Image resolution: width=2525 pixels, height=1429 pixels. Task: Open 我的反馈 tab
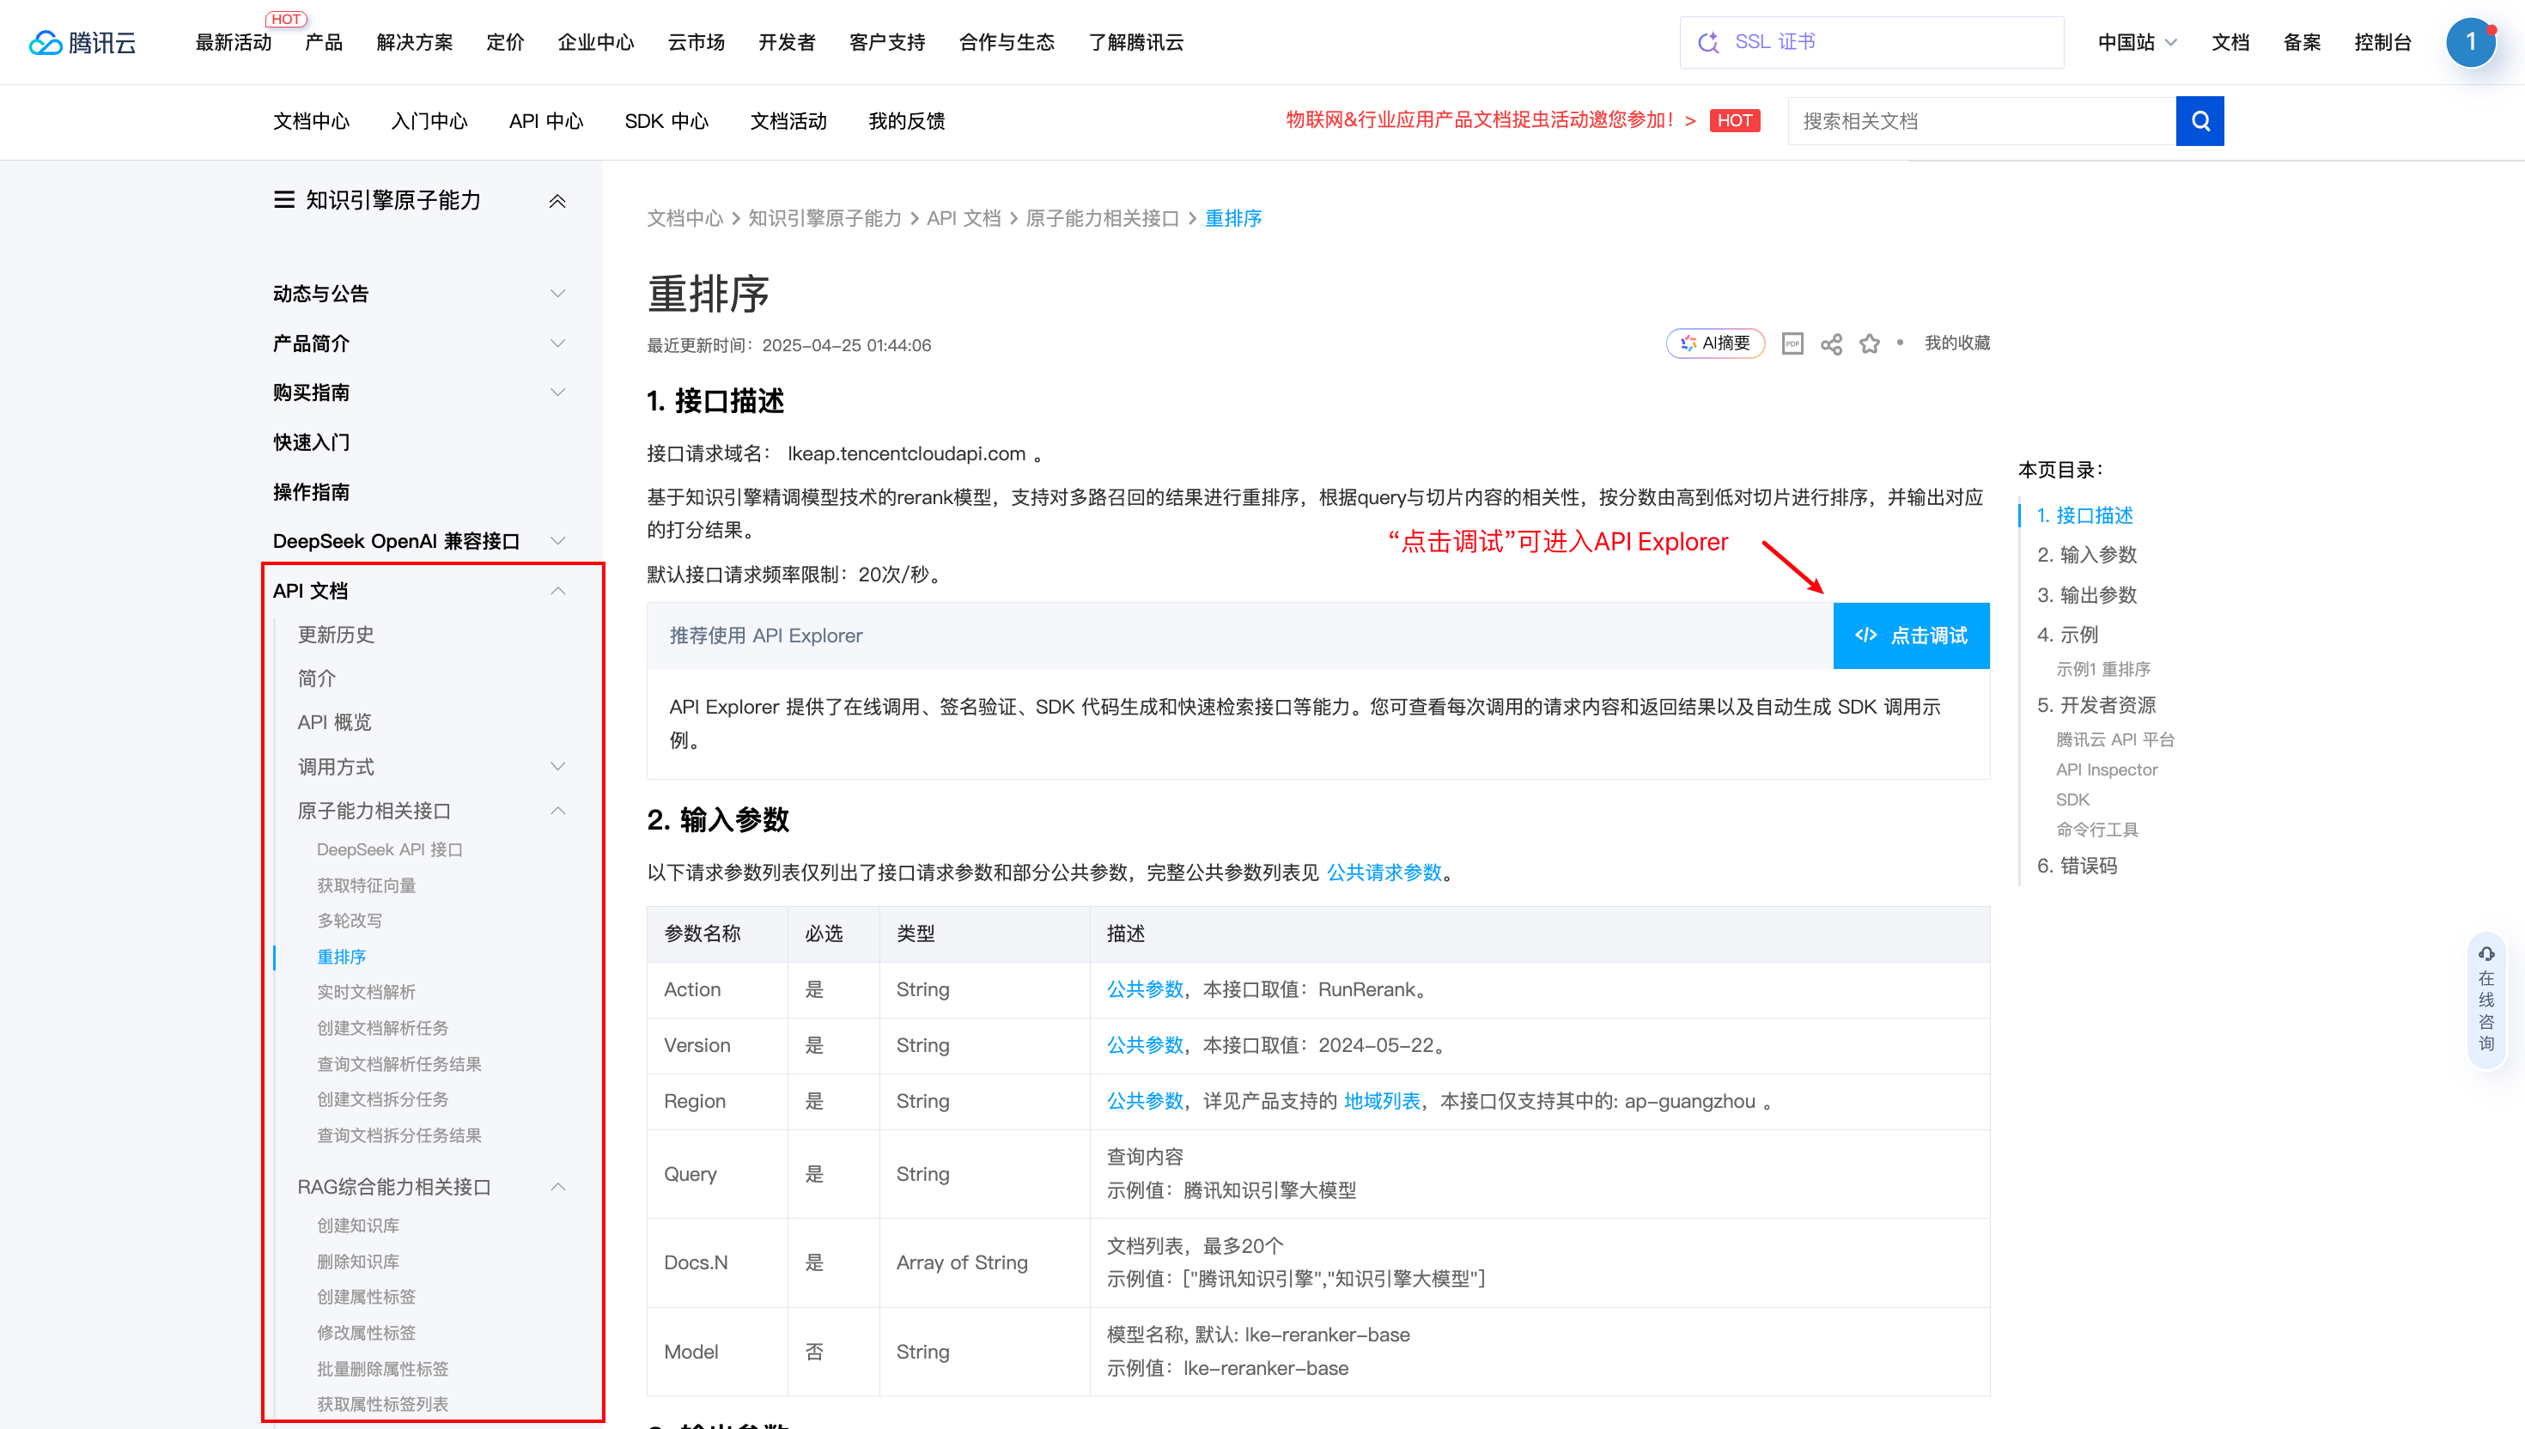906,121
